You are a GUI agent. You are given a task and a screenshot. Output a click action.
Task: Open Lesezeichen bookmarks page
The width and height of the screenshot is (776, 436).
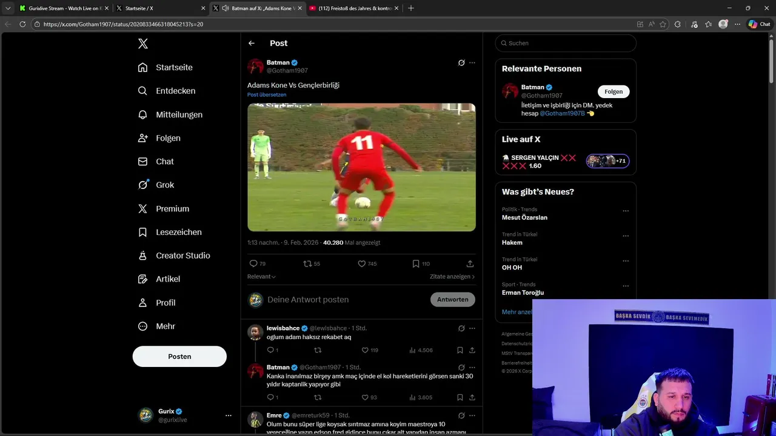[169, 232]
